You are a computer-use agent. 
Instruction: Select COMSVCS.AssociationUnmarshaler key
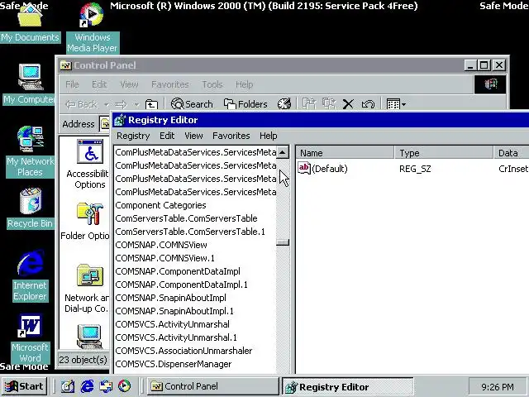[x=183, y=351]
